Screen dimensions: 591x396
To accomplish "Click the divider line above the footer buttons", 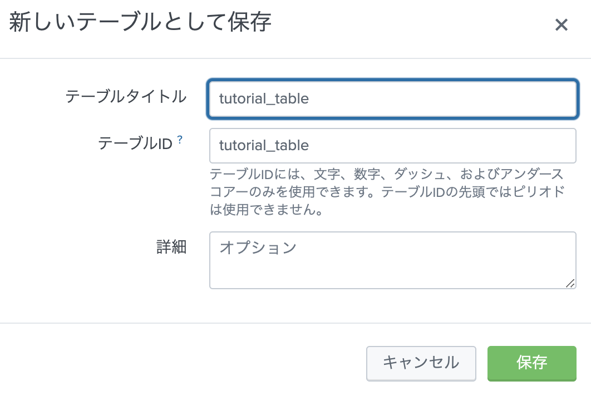I will [x=295, y=323].
